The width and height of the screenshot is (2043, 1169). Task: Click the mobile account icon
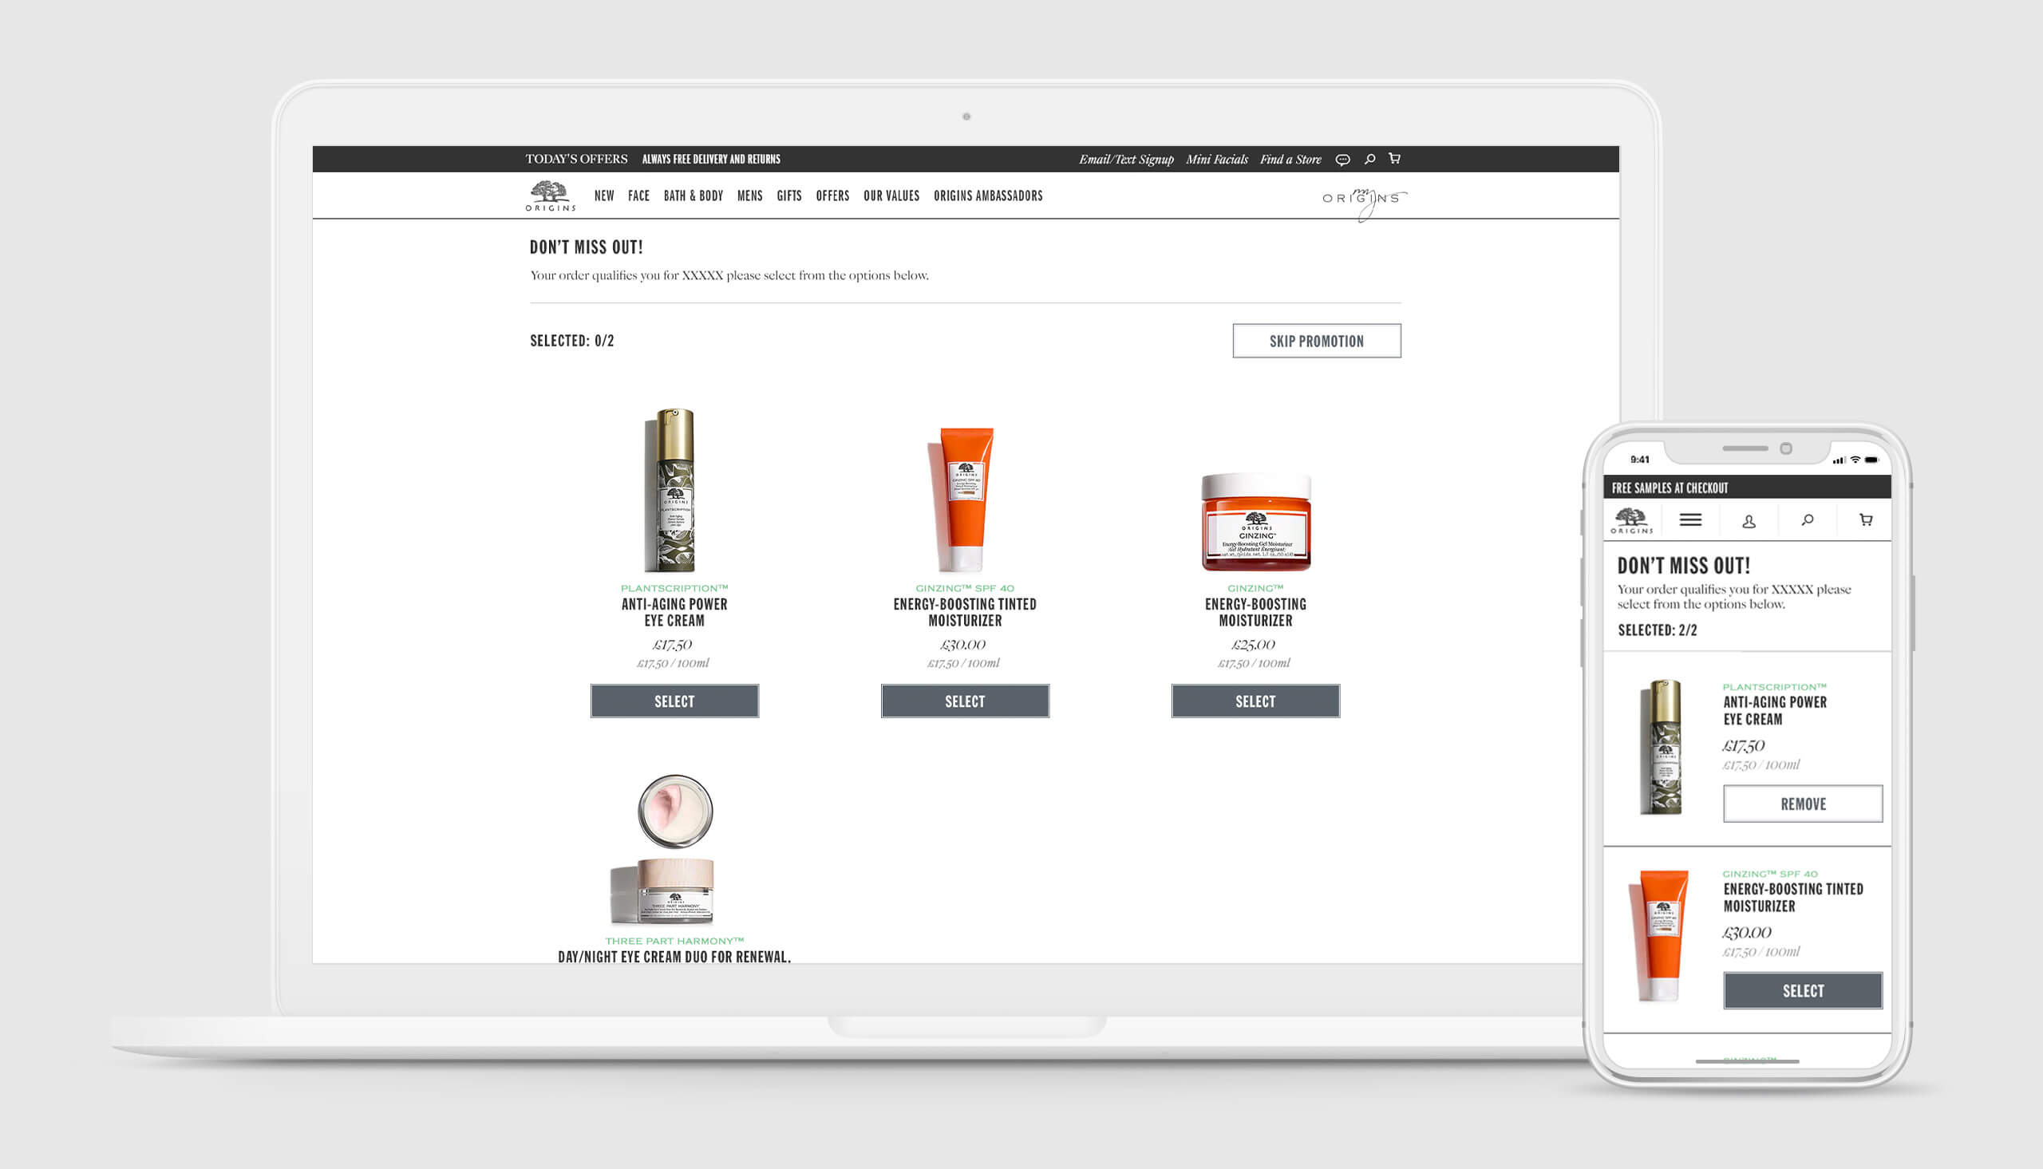[x=1747, y=520]
